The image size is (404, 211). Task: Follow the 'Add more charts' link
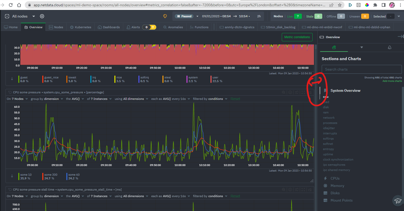point(392,81)
